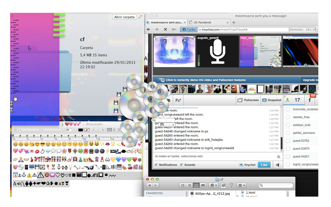Viewport: 331px width, 207px height.
Task: Close the mostrosarra tab
Action: click(185, 22)
